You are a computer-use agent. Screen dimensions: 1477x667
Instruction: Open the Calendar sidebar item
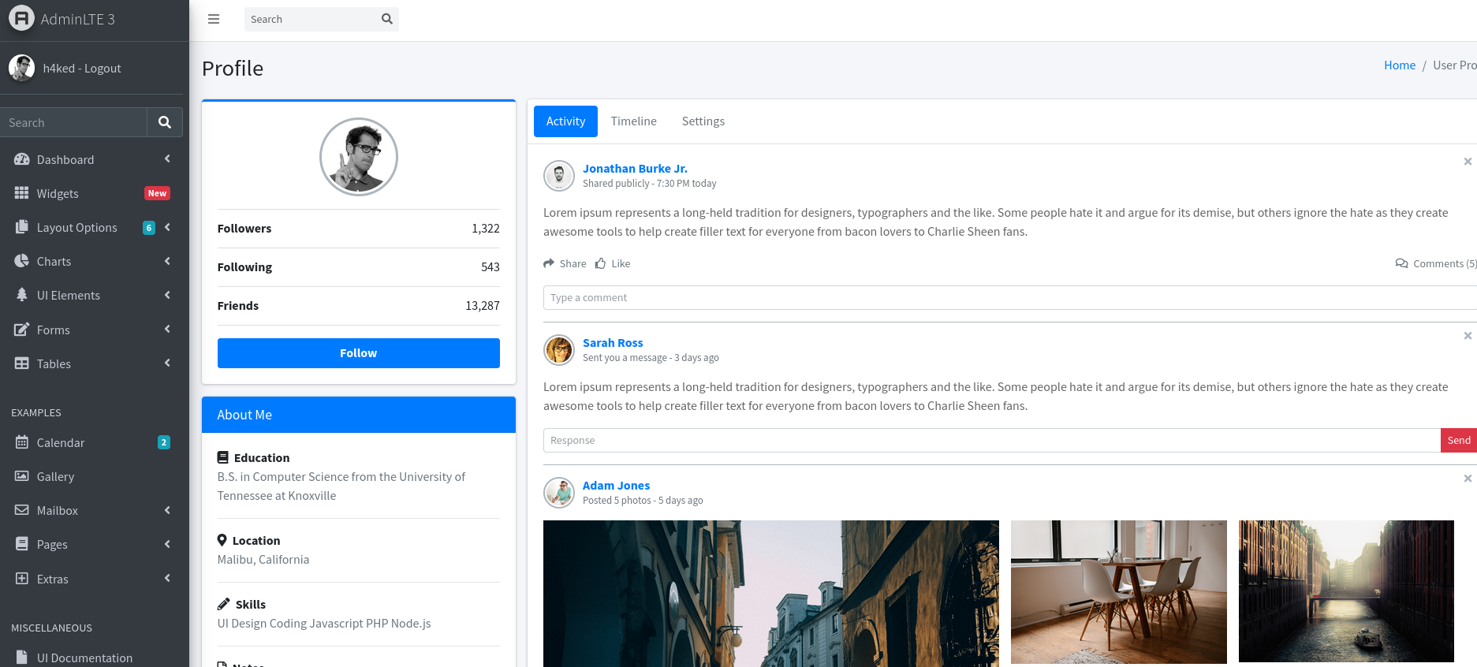[61, 442]
